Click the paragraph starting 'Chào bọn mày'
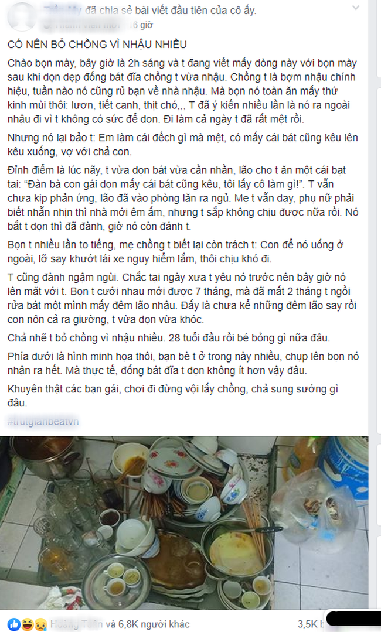381x632 pixels. pos(183,91)
